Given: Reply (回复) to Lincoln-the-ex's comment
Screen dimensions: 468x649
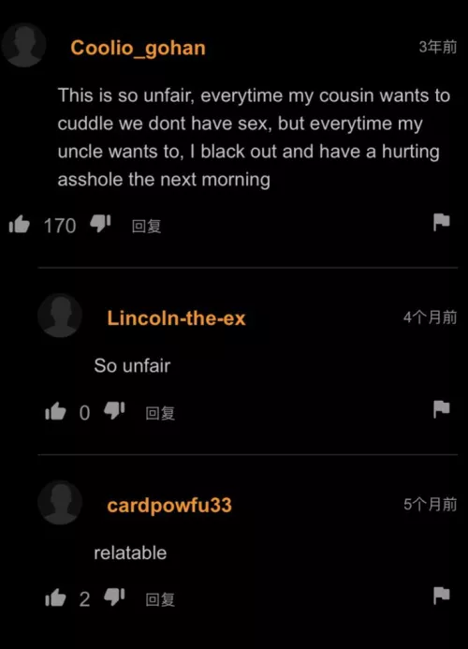Looking at the screenshot, I should pos(160,413).
